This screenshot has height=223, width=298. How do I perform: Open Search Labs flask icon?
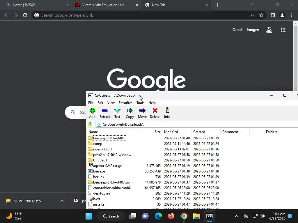[269, 30]
